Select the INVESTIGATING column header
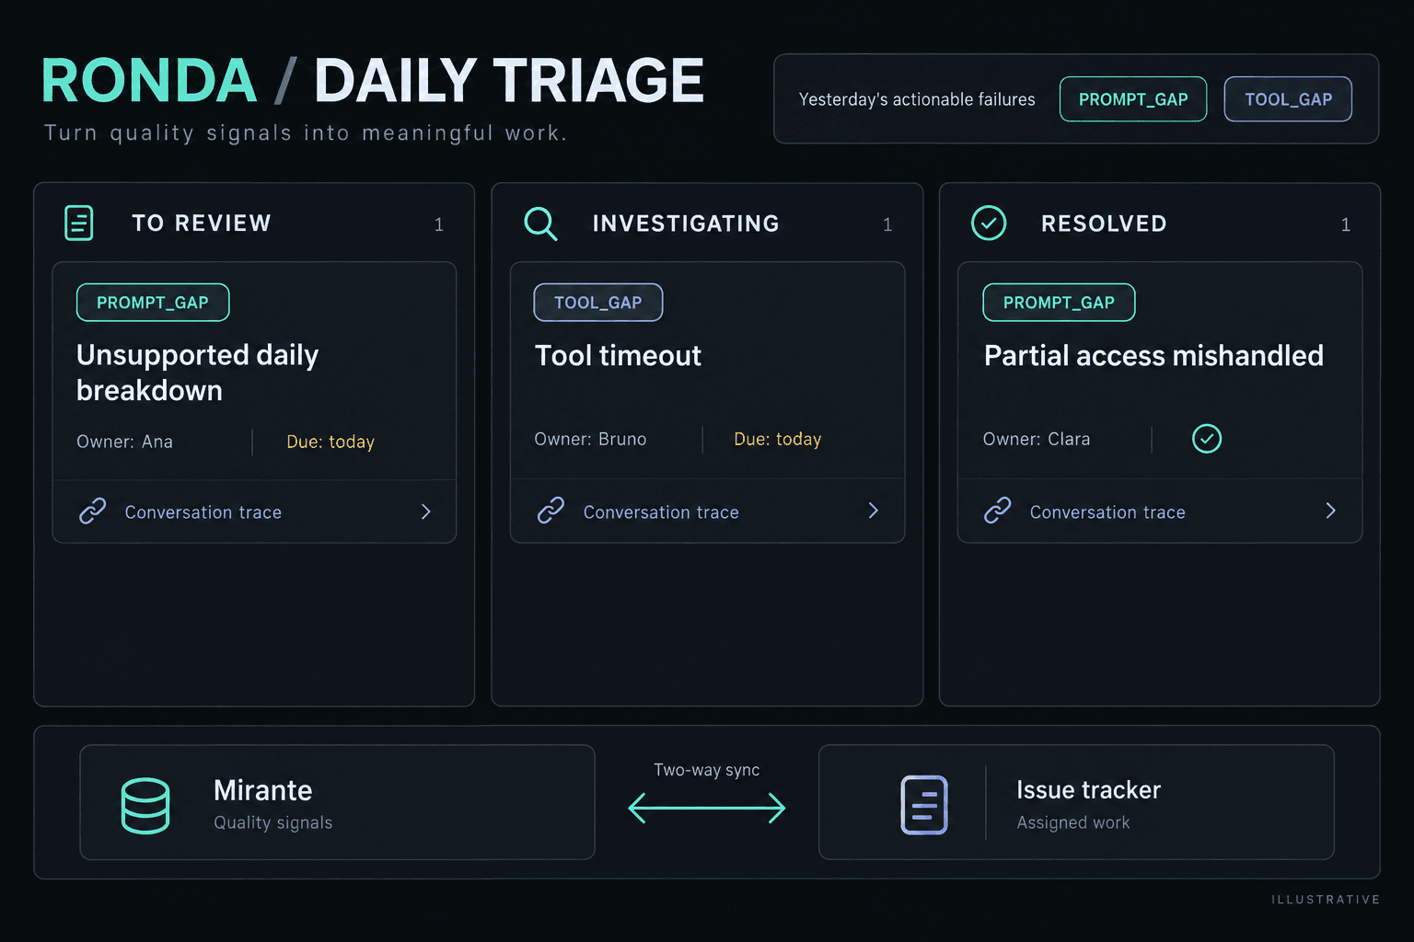The width and height of the screenshot is (1414, 942). coord(686,224)
